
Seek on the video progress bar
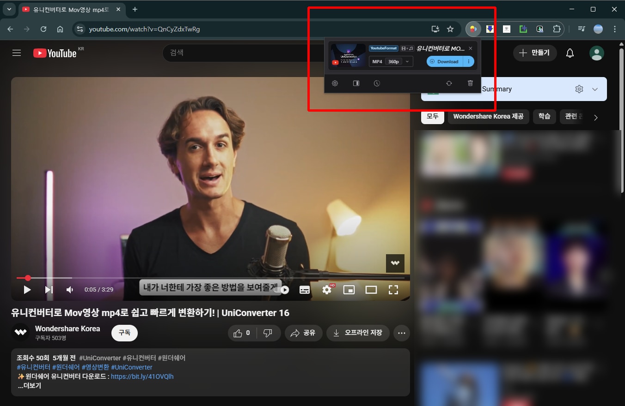tap(210, 278)
